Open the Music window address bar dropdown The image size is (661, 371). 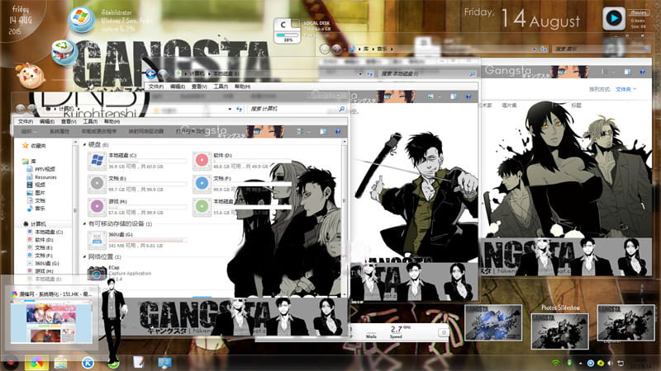pyautogui.click(x=535, y=49)
